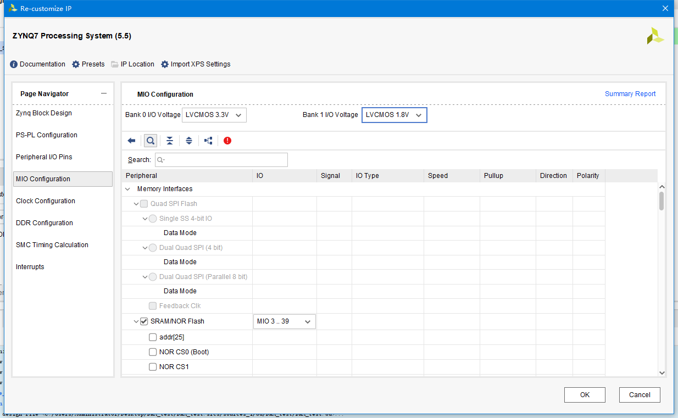Click the Peripheral column header
The width and height of the screenshot is (678, 418).
(x=187, y=176)
